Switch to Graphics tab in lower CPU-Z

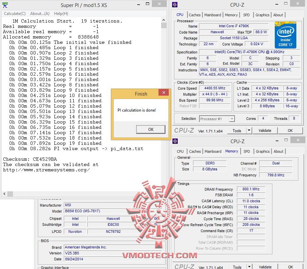click(x=263, y=151)
